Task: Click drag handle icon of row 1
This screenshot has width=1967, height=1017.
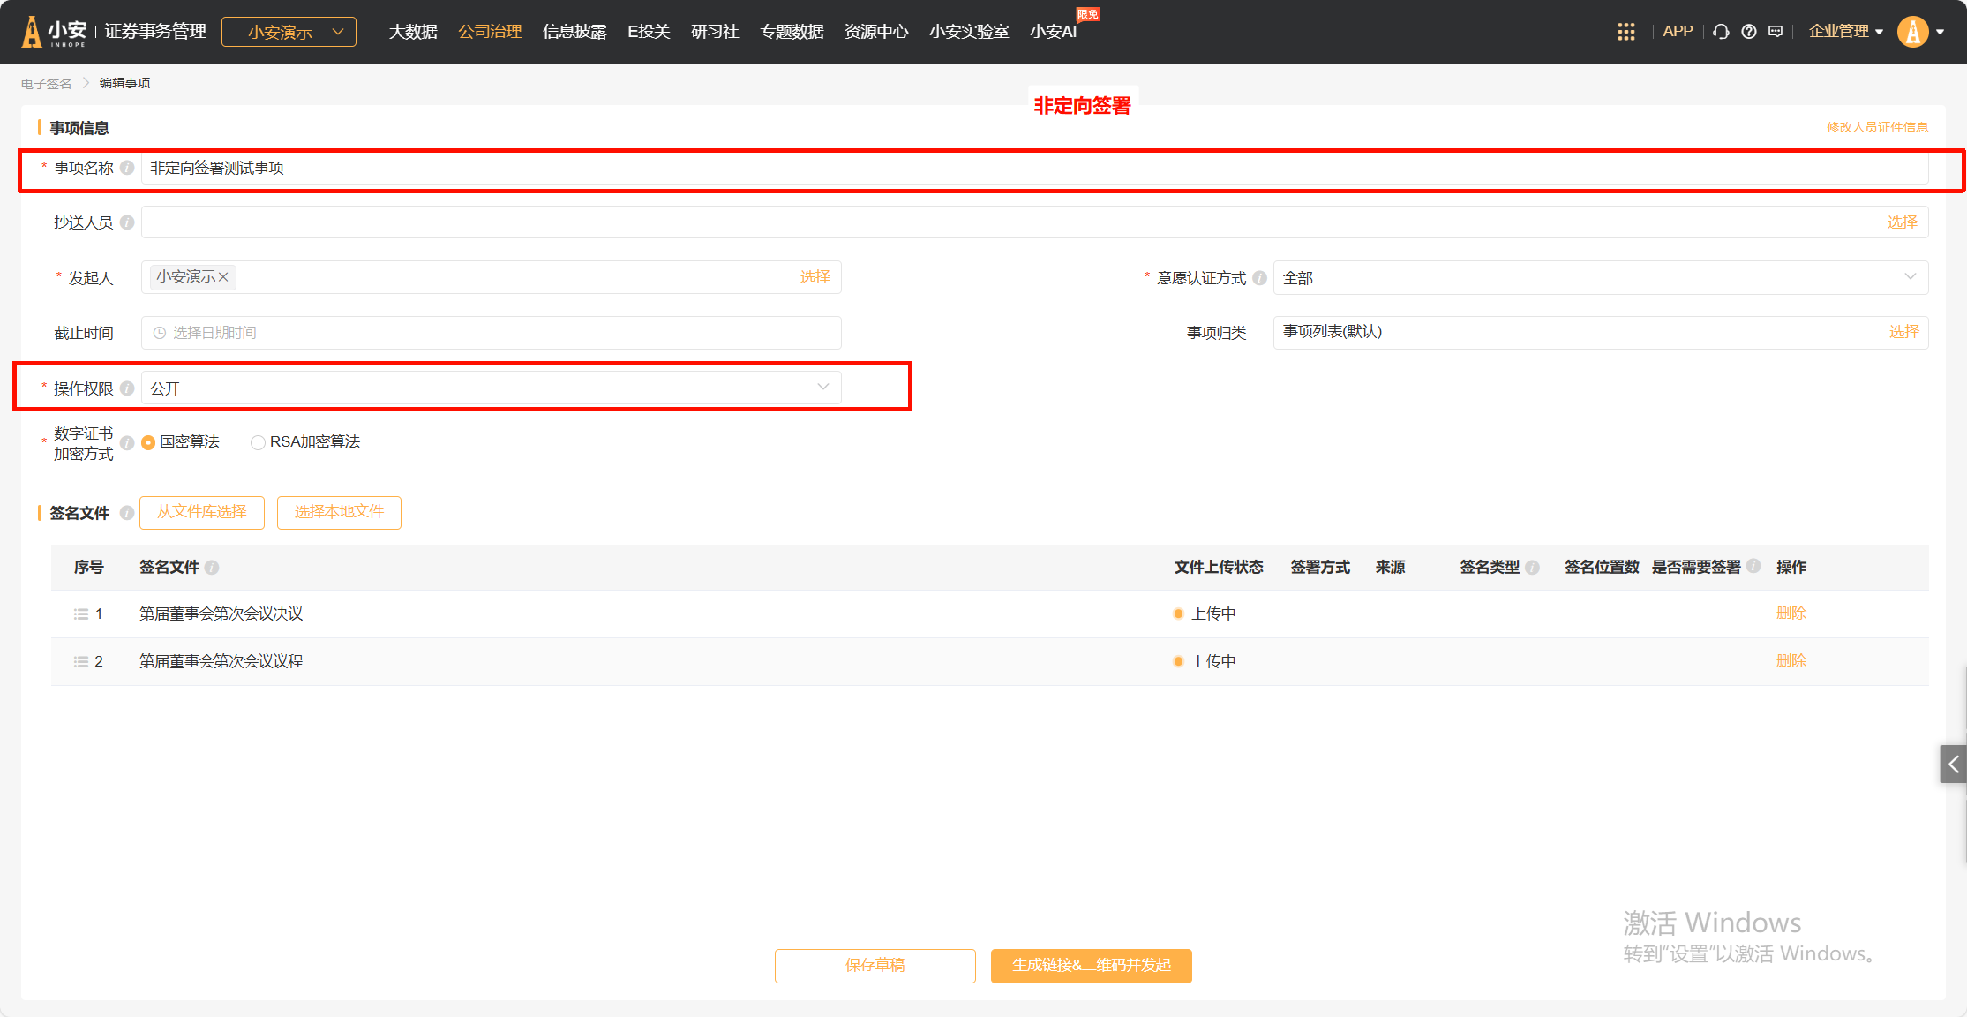Action: [x=81, y=614]
